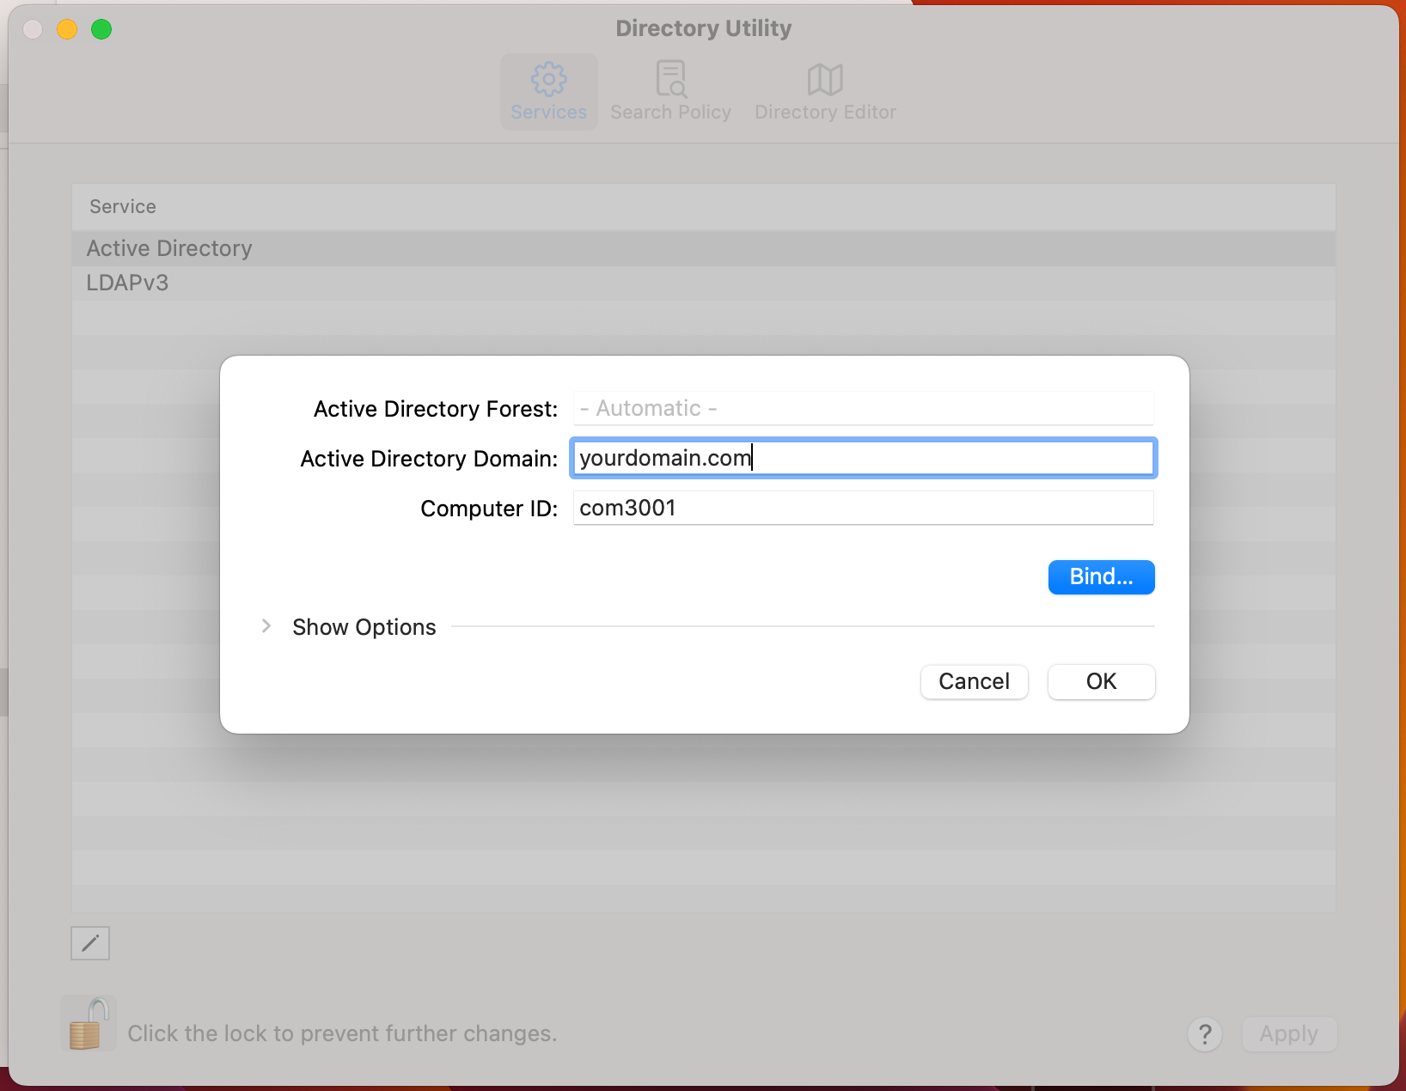Confirm the dialog with OK

click(1101, 681)
